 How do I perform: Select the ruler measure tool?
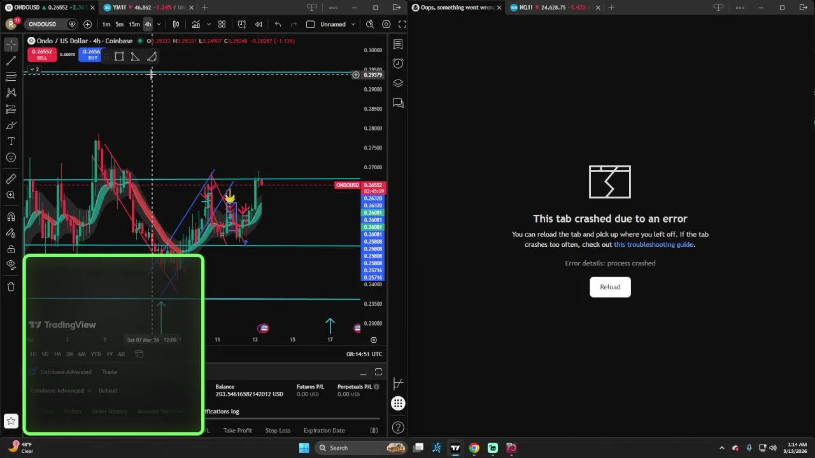pos(11,179)
